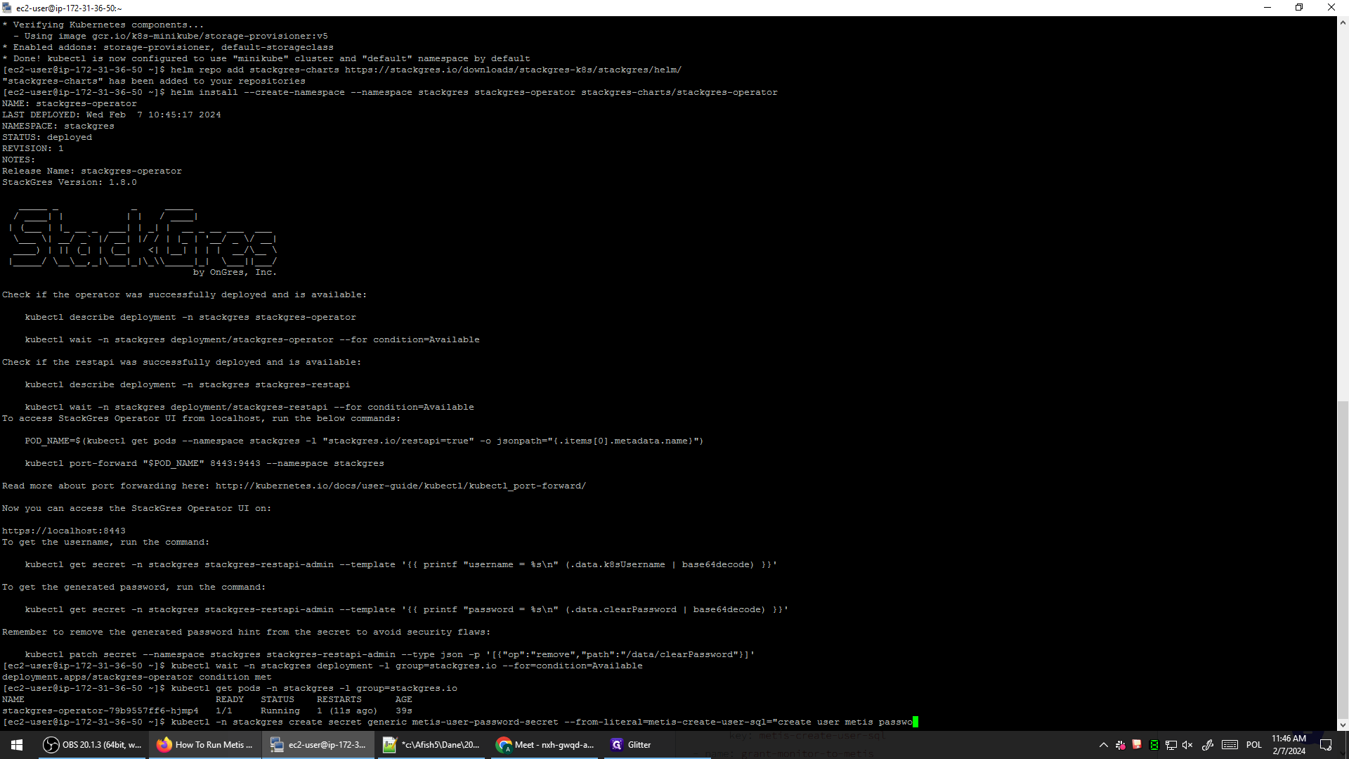Click the PuTTY title bar text ec2-user@ip-172-31-36-50
The height and width of the screenshot is (759, 1349).
[x=69, y=8]
